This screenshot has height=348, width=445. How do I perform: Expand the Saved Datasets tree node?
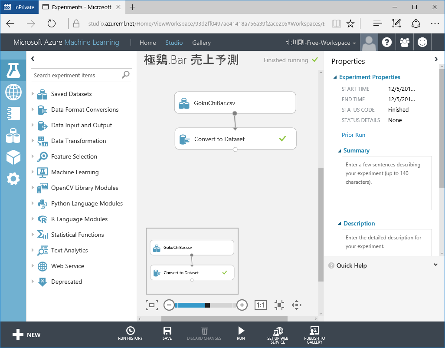(x=33, y=93)
